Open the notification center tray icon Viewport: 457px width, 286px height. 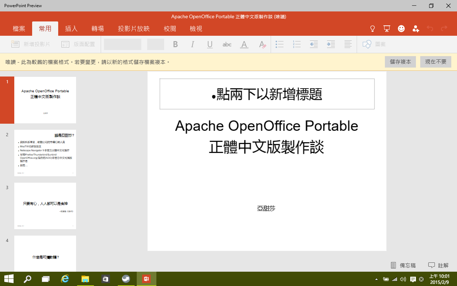[x=413, y=279]
